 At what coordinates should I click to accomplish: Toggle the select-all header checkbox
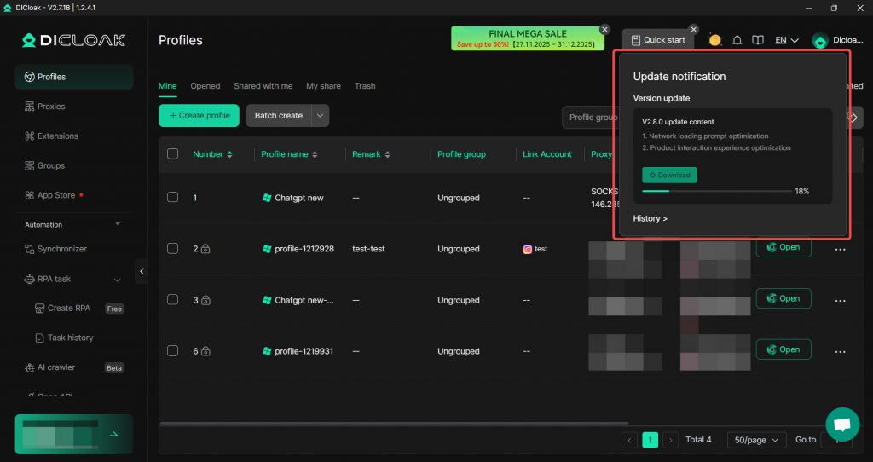pos(173,154)
